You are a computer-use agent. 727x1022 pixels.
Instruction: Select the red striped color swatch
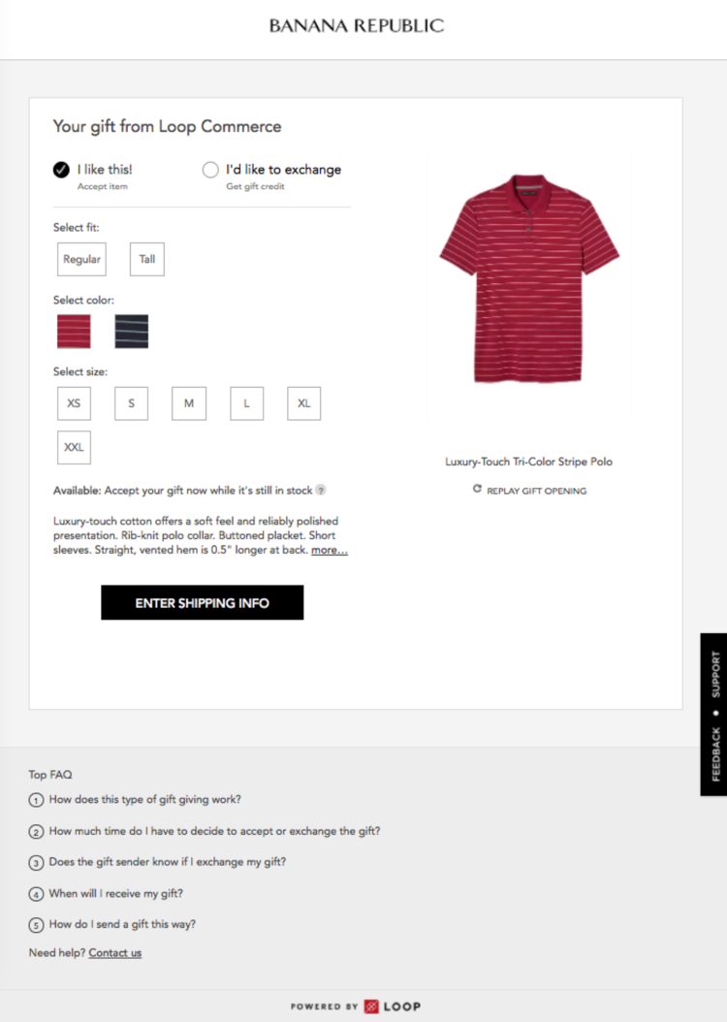tap(74, 331)
